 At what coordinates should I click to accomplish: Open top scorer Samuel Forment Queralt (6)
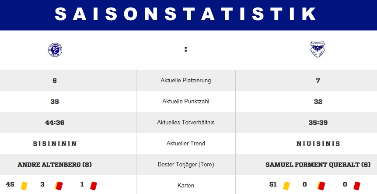(318, 165)
